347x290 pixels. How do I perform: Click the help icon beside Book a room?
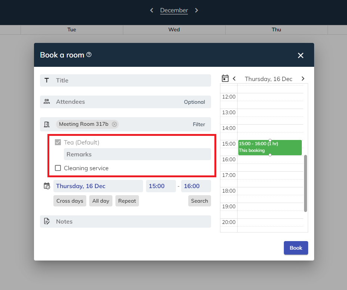coord(89,55)
